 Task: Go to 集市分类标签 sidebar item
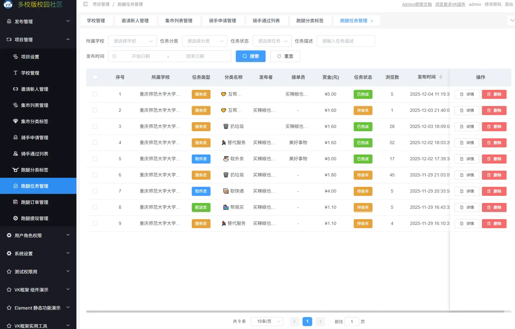tap(34, 122)
